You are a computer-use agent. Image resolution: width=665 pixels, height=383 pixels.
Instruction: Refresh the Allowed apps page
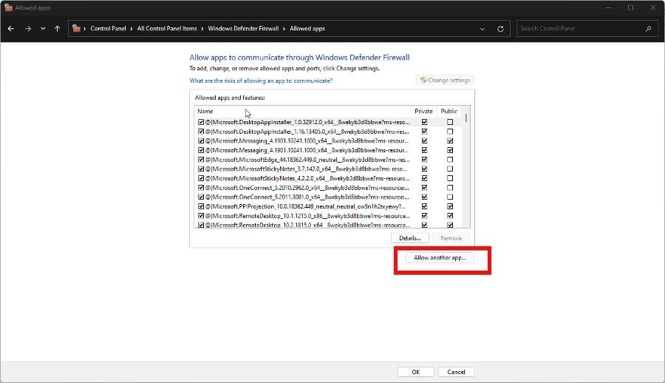tap(500, 29)
